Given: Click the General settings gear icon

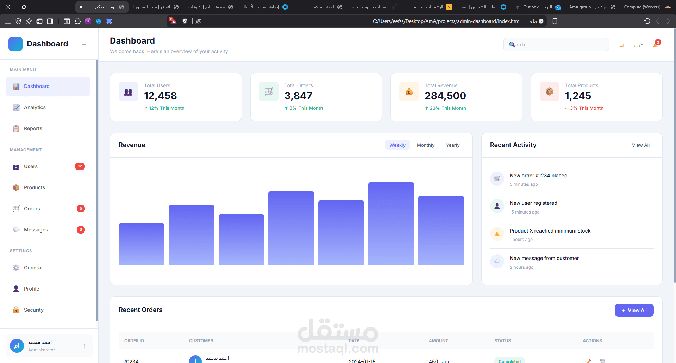Looking at the screenshot, I should pos(16,268).
